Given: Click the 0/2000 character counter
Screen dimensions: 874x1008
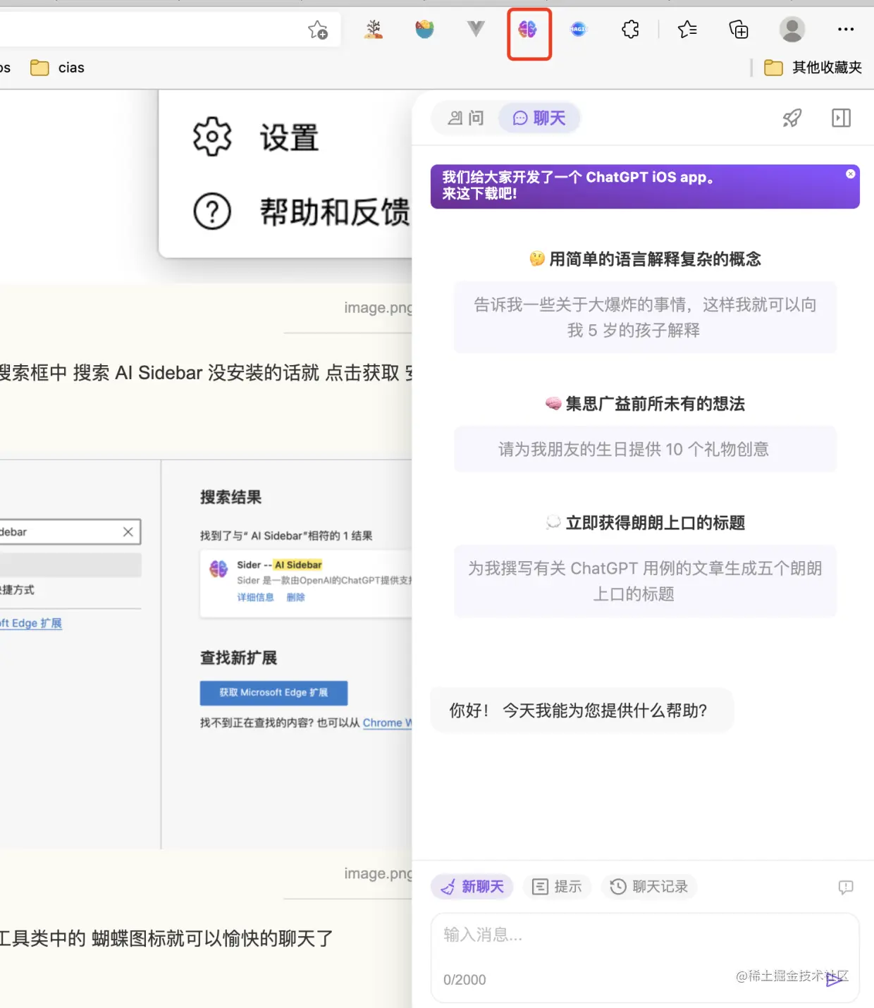Looking at the screenshot, I should point(464,980).
